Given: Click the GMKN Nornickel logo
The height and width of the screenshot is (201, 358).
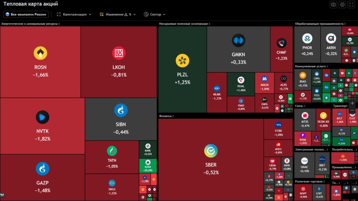Looking at the screenshot, I should pos(238,40).
